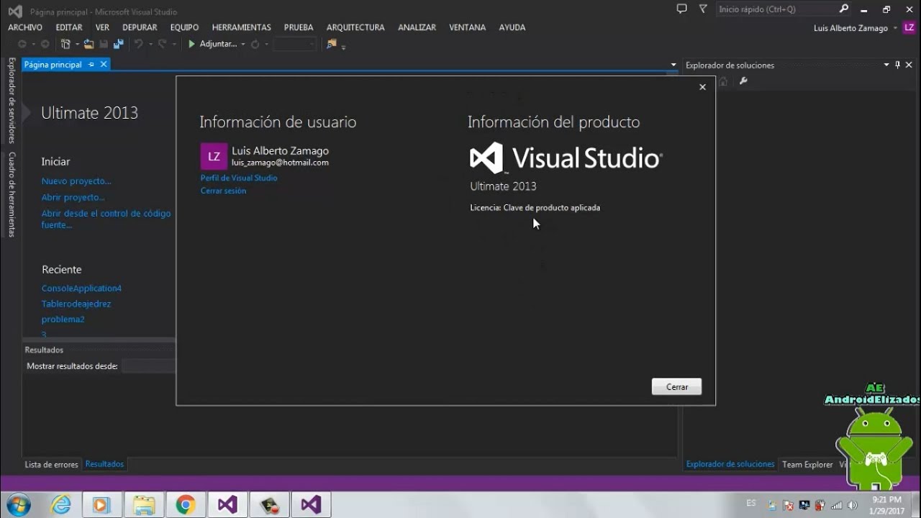The width and height of the screenshot is (921, 518).
Task: Click the navigate forward arrow in toolbar
Action: pos(45,44)
